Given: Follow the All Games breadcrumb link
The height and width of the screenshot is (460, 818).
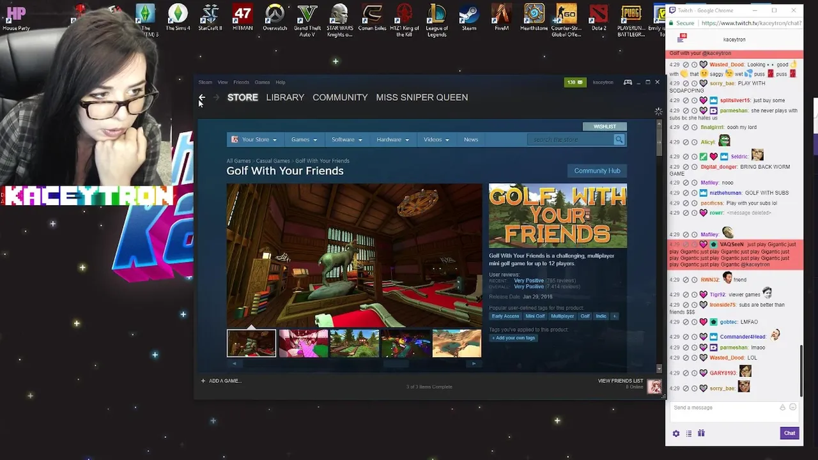Looking at the screenshot, I should [x=238, y=161].
